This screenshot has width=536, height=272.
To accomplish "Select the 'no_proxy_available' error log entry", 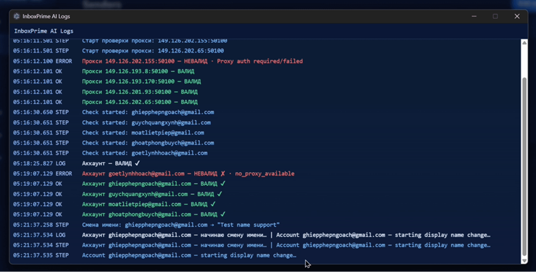I will click(187, 174).
